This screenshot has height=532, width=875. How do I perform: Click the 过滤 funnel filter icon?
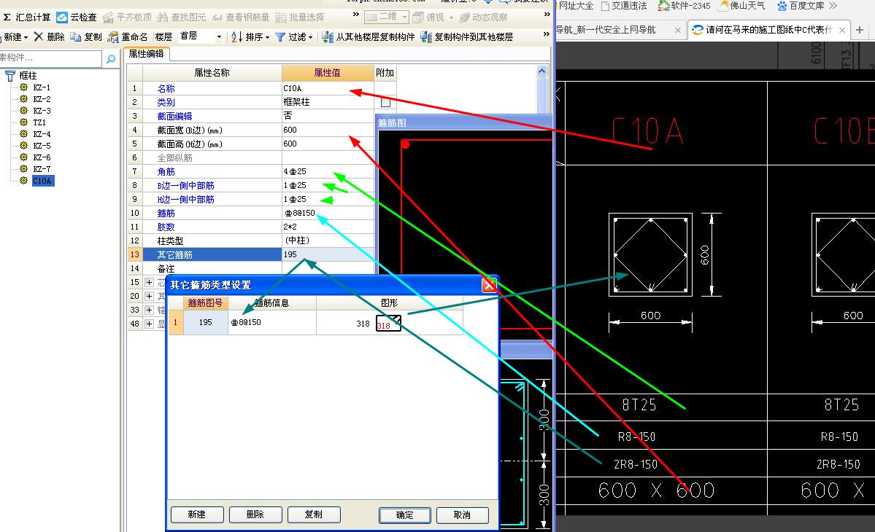(x=280, y=36)
